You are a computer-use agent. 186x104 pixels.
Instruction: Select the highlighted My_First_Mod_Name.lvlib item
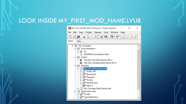(95, 68)
